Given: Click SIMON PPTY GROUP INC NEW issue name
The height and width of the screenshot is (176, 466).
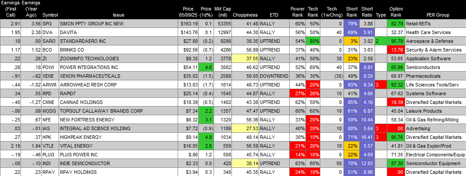Looking at the screenshot, I should pyautogui.click(x=91, y=23).
